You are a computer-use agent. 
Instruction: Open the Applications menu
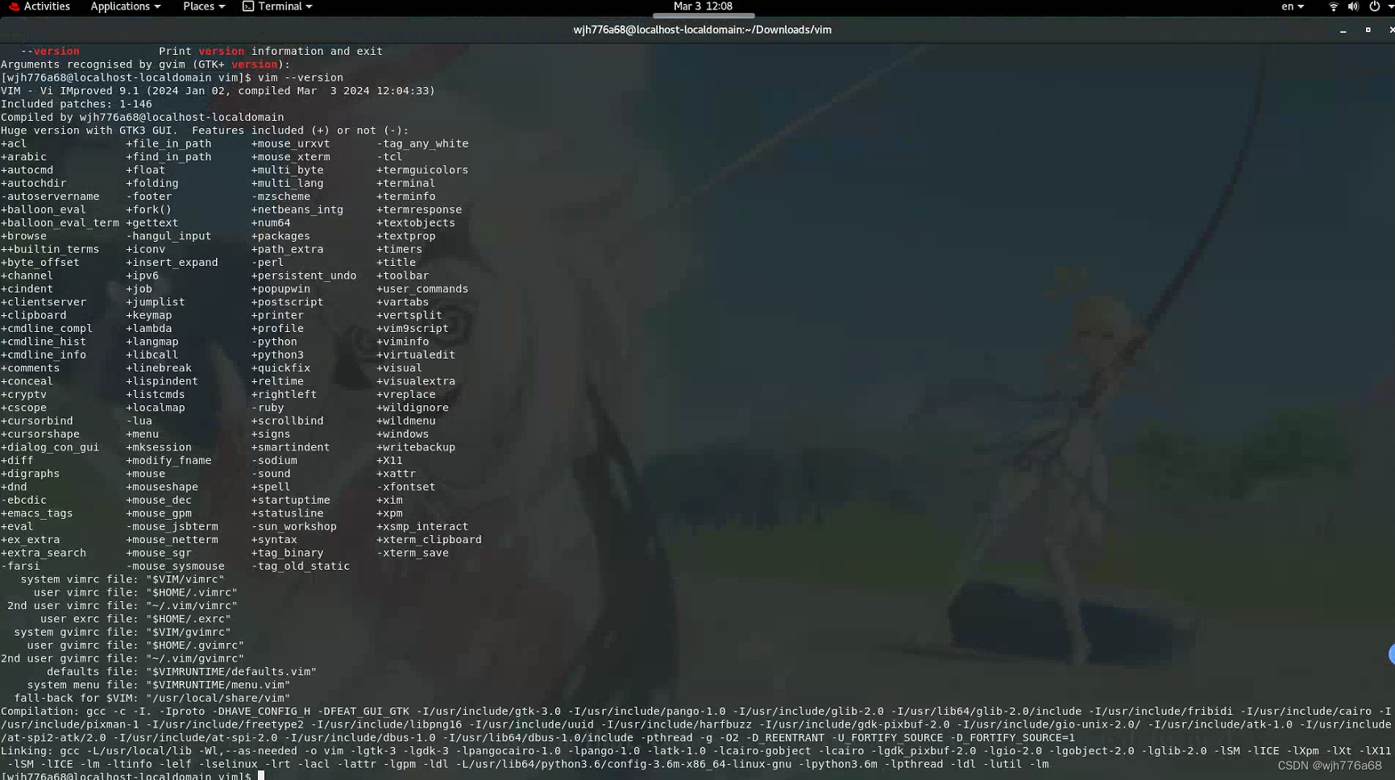click(x=125, y=6)
